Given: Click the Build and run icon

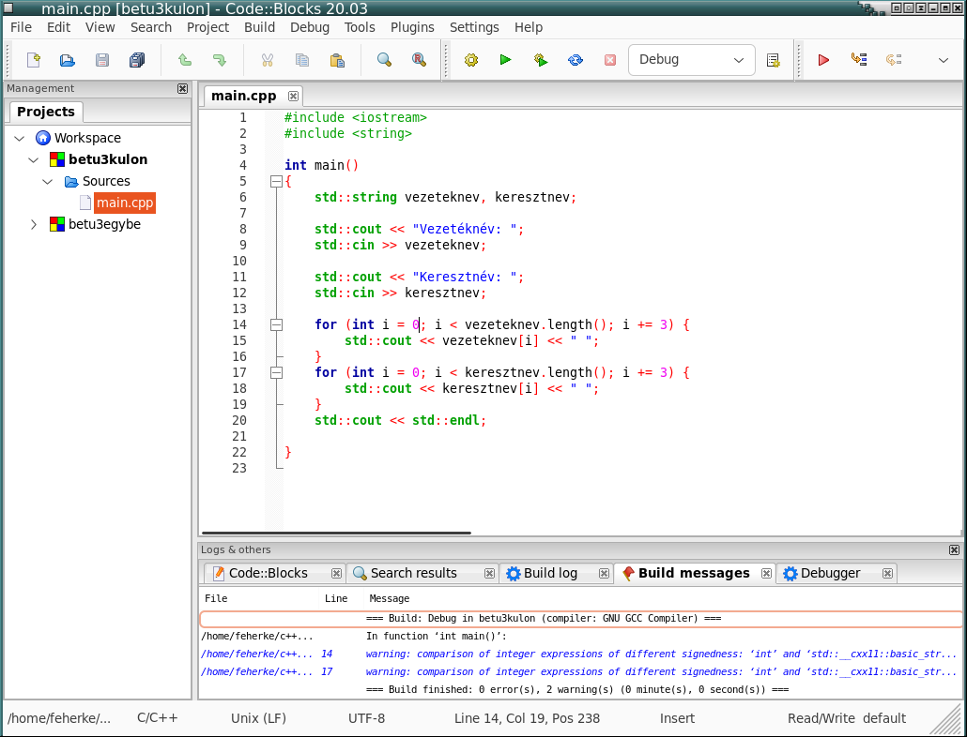Looking at the screenshot, I should coord(541,60).
